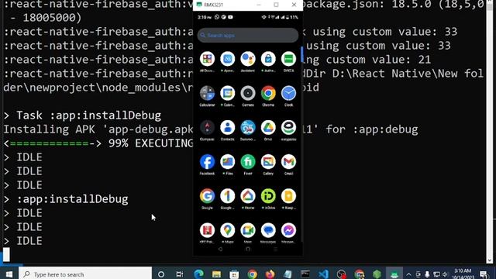Open File Explorer from the taskbar
This screenshot has width=496, height=279.
[x=216, y=274]
